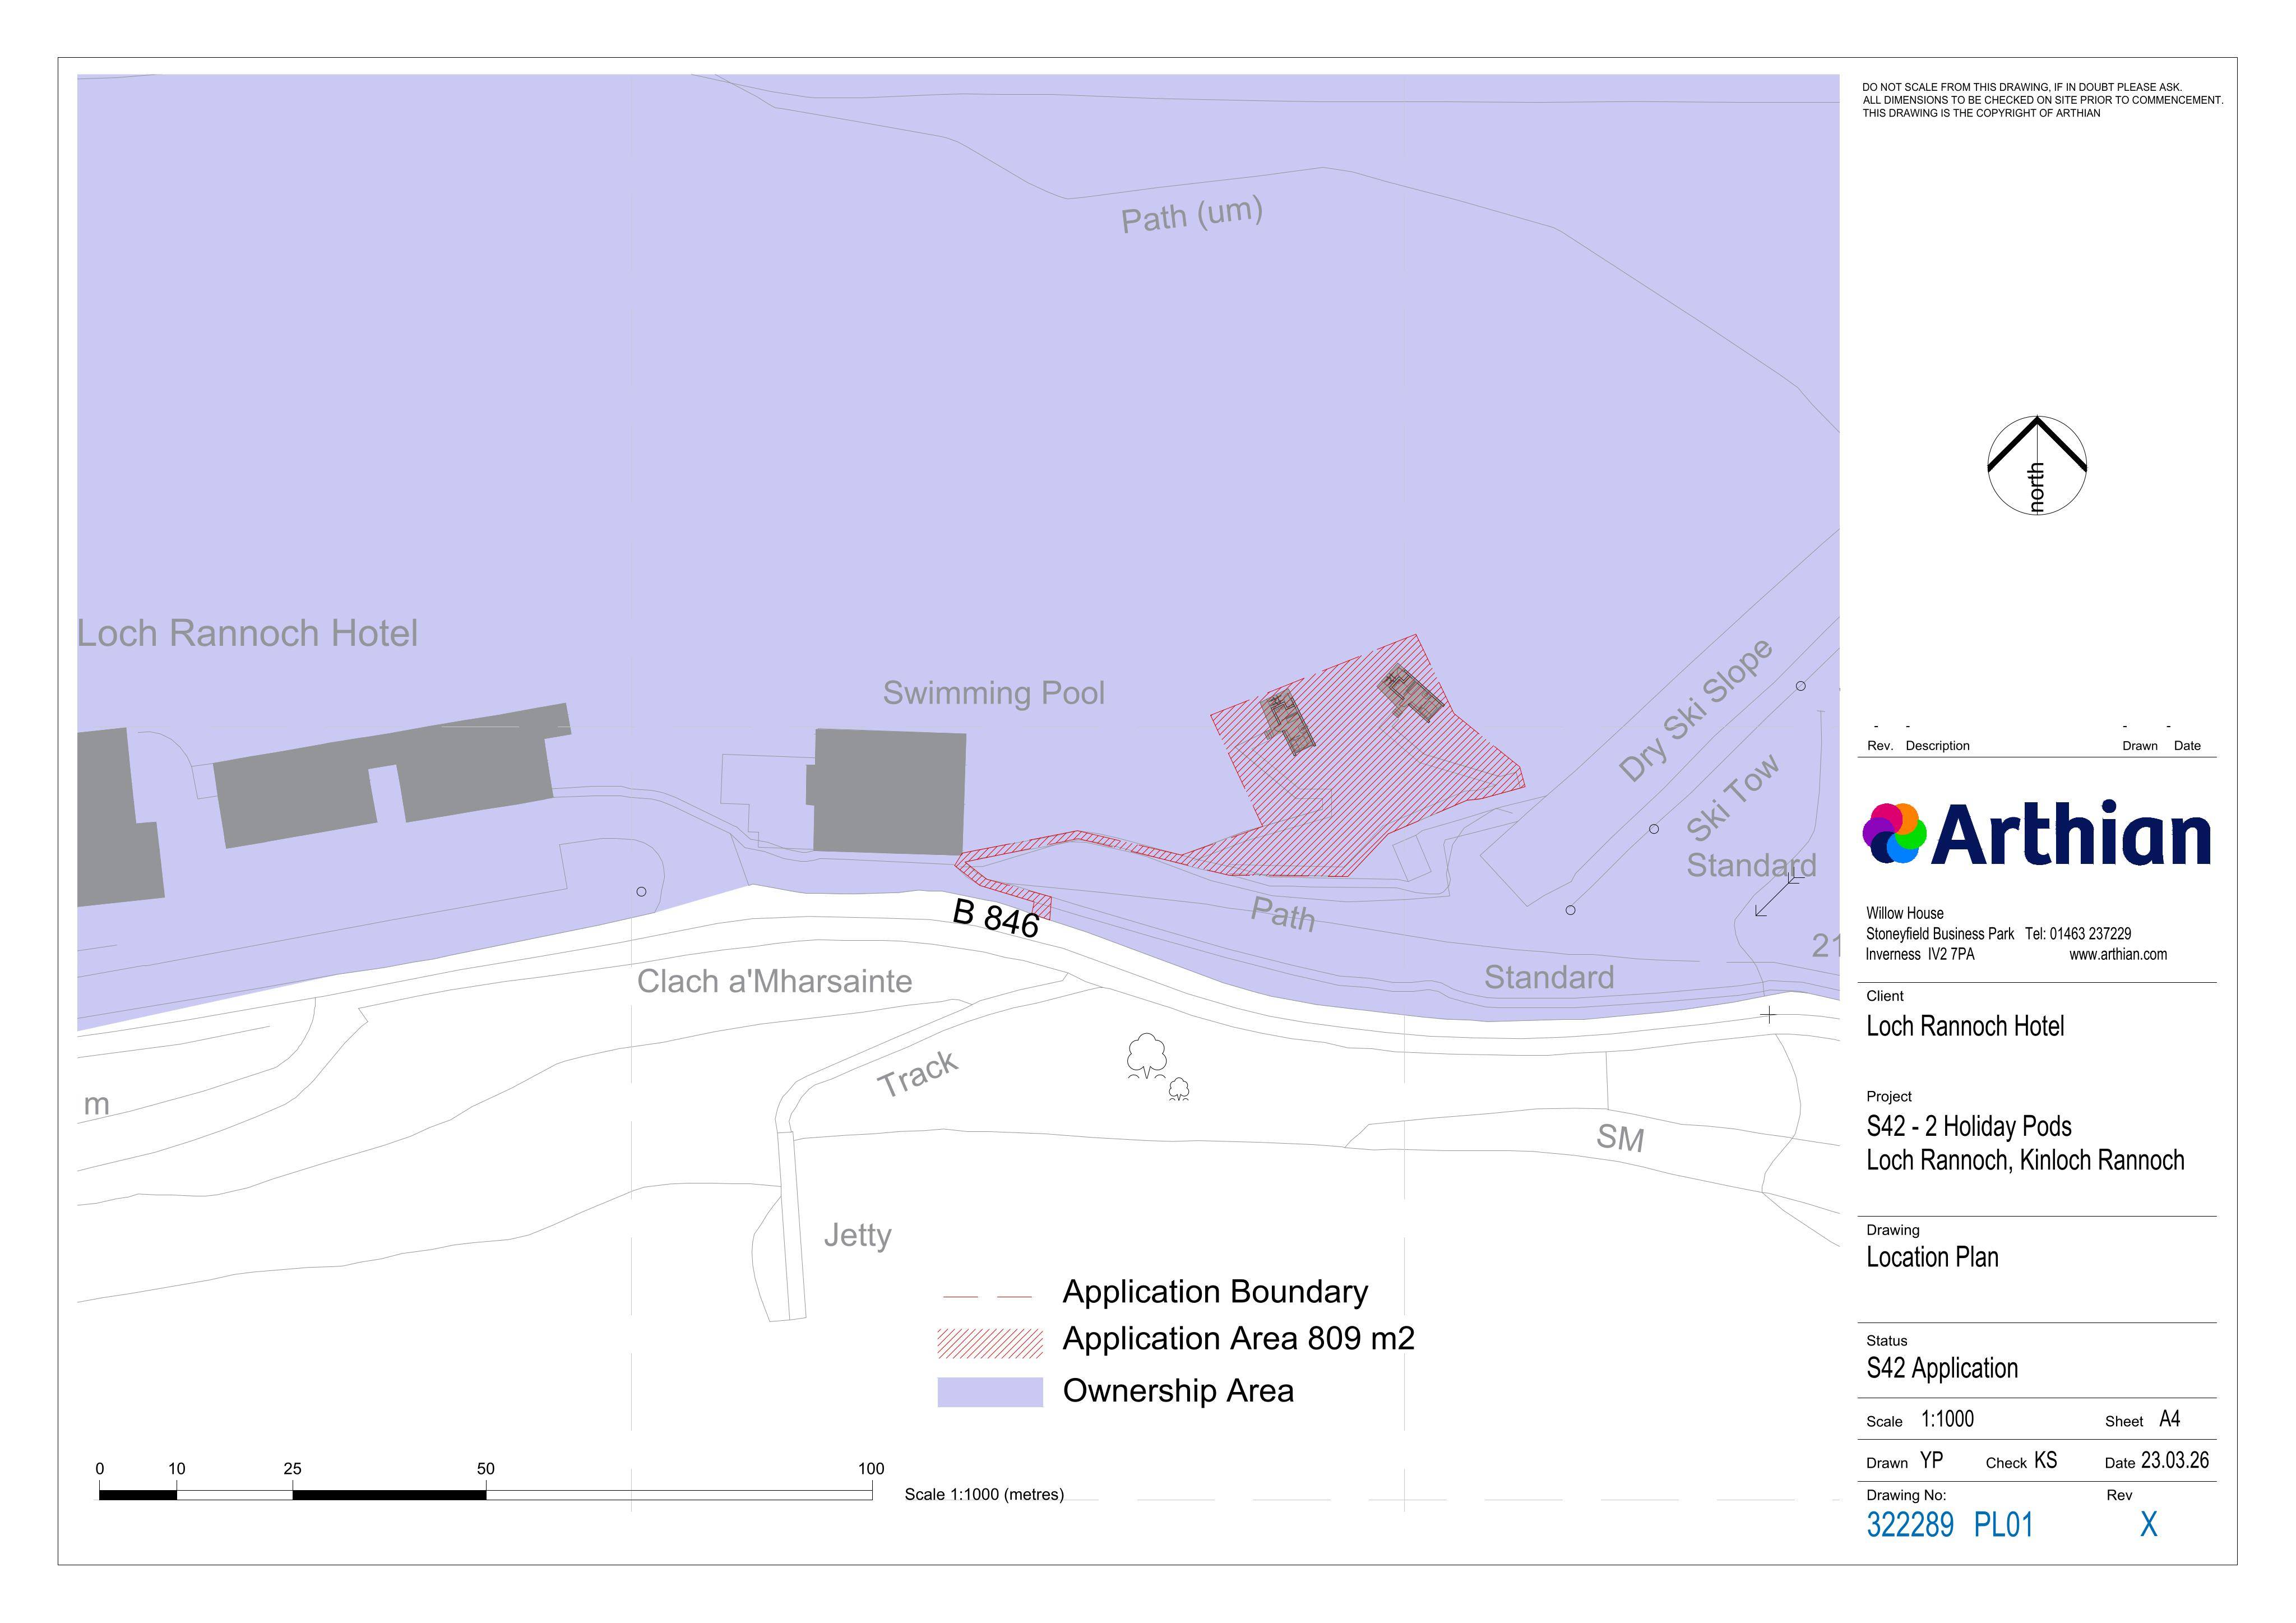The image size is (2296, 1623).
Task: Click the 'Loch Rannoch Hotel' map label
Action: click(248, 633)
